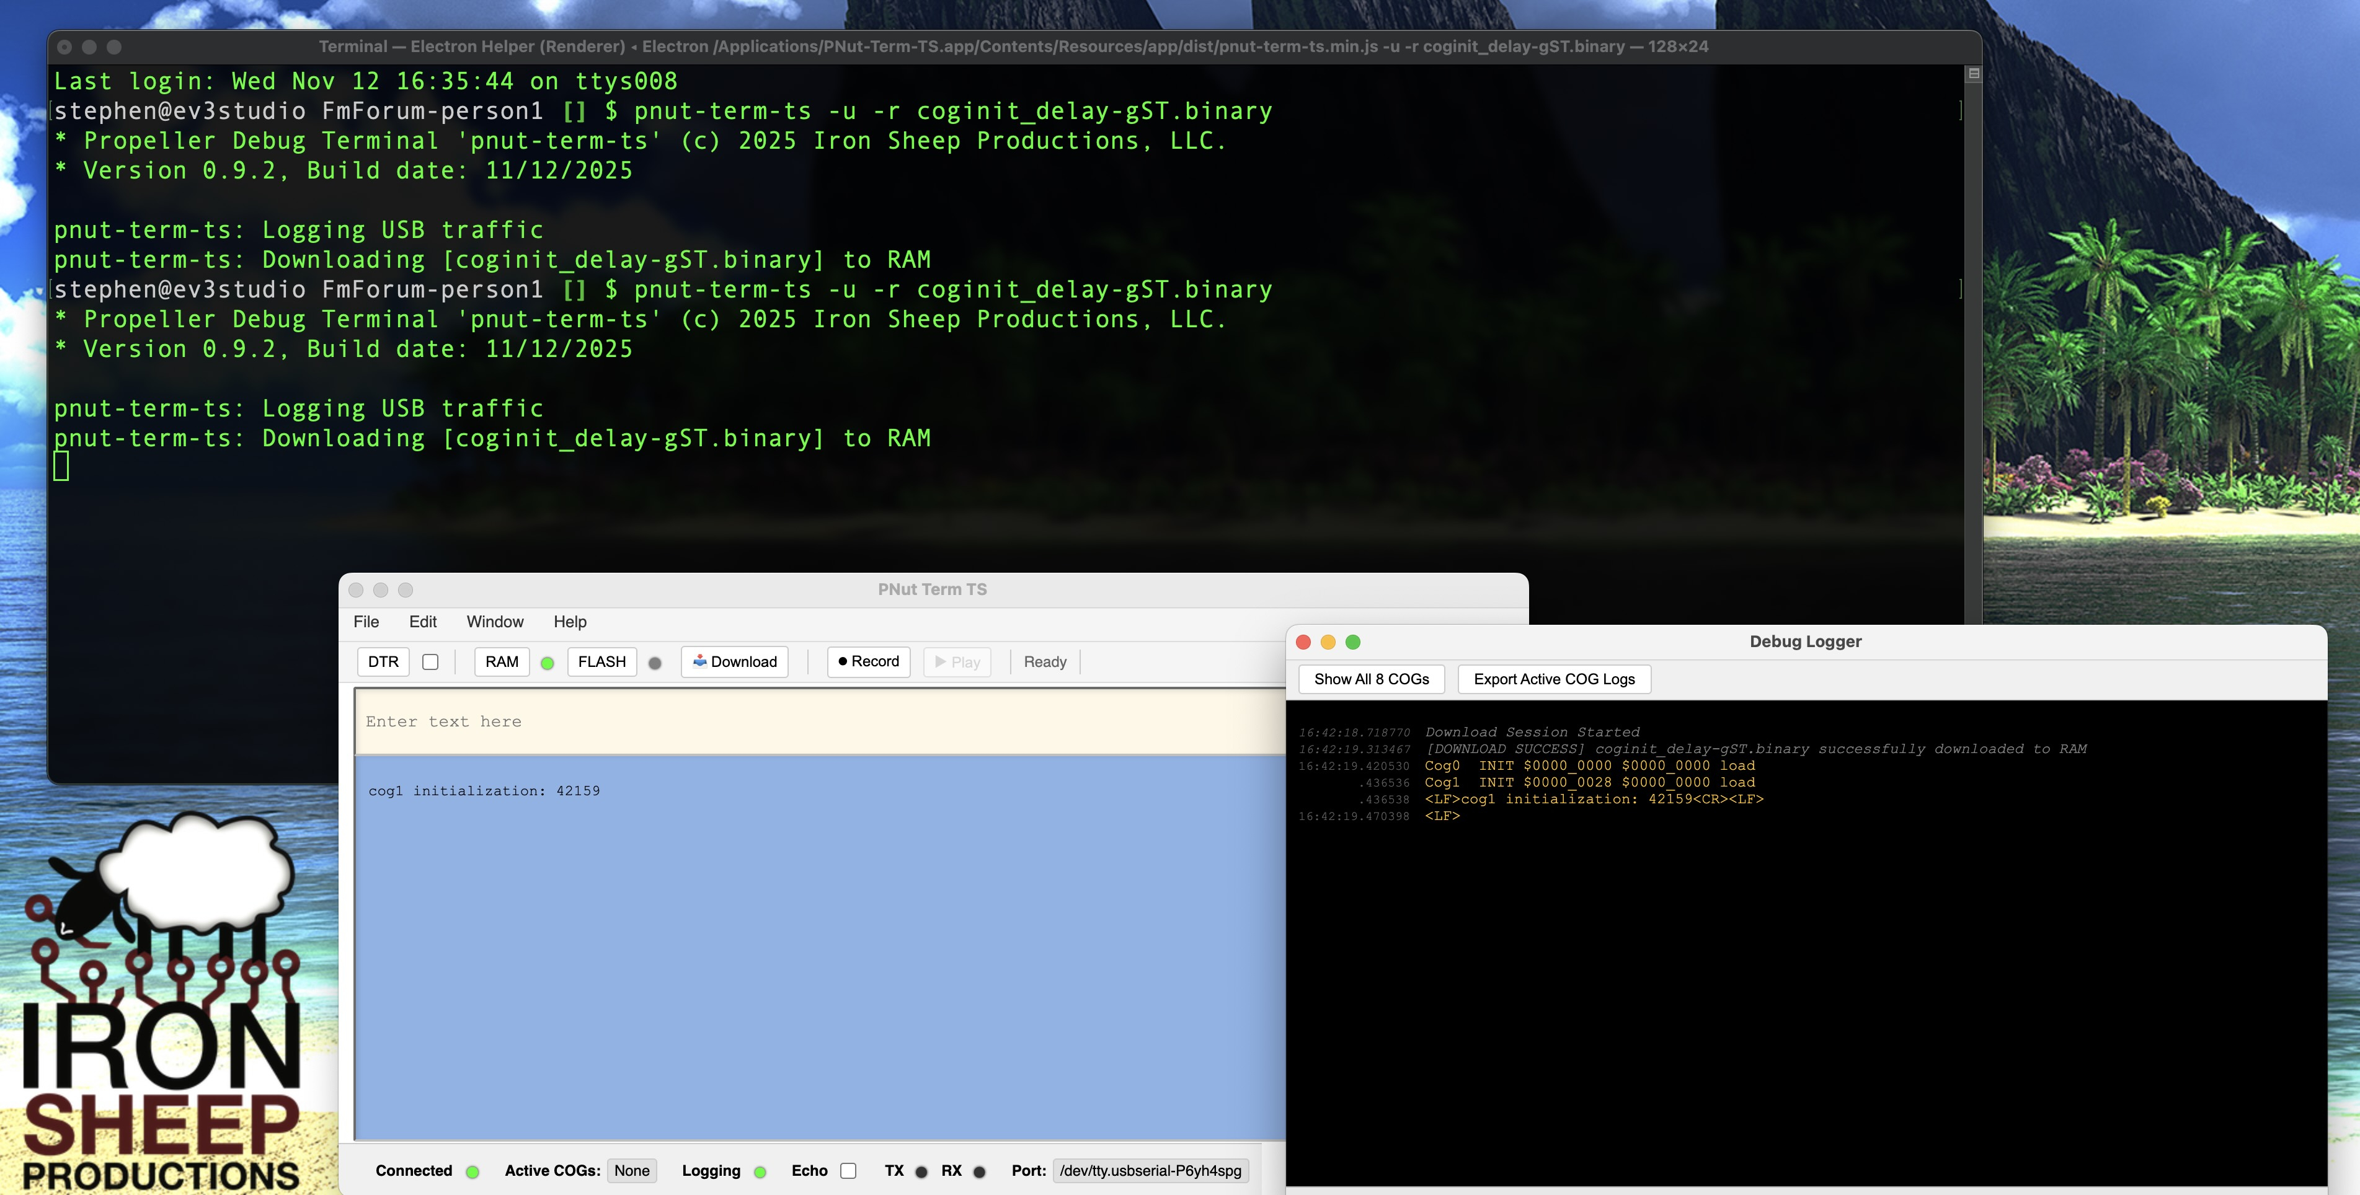Toggle the Echo checkbox

point(848,1170)
